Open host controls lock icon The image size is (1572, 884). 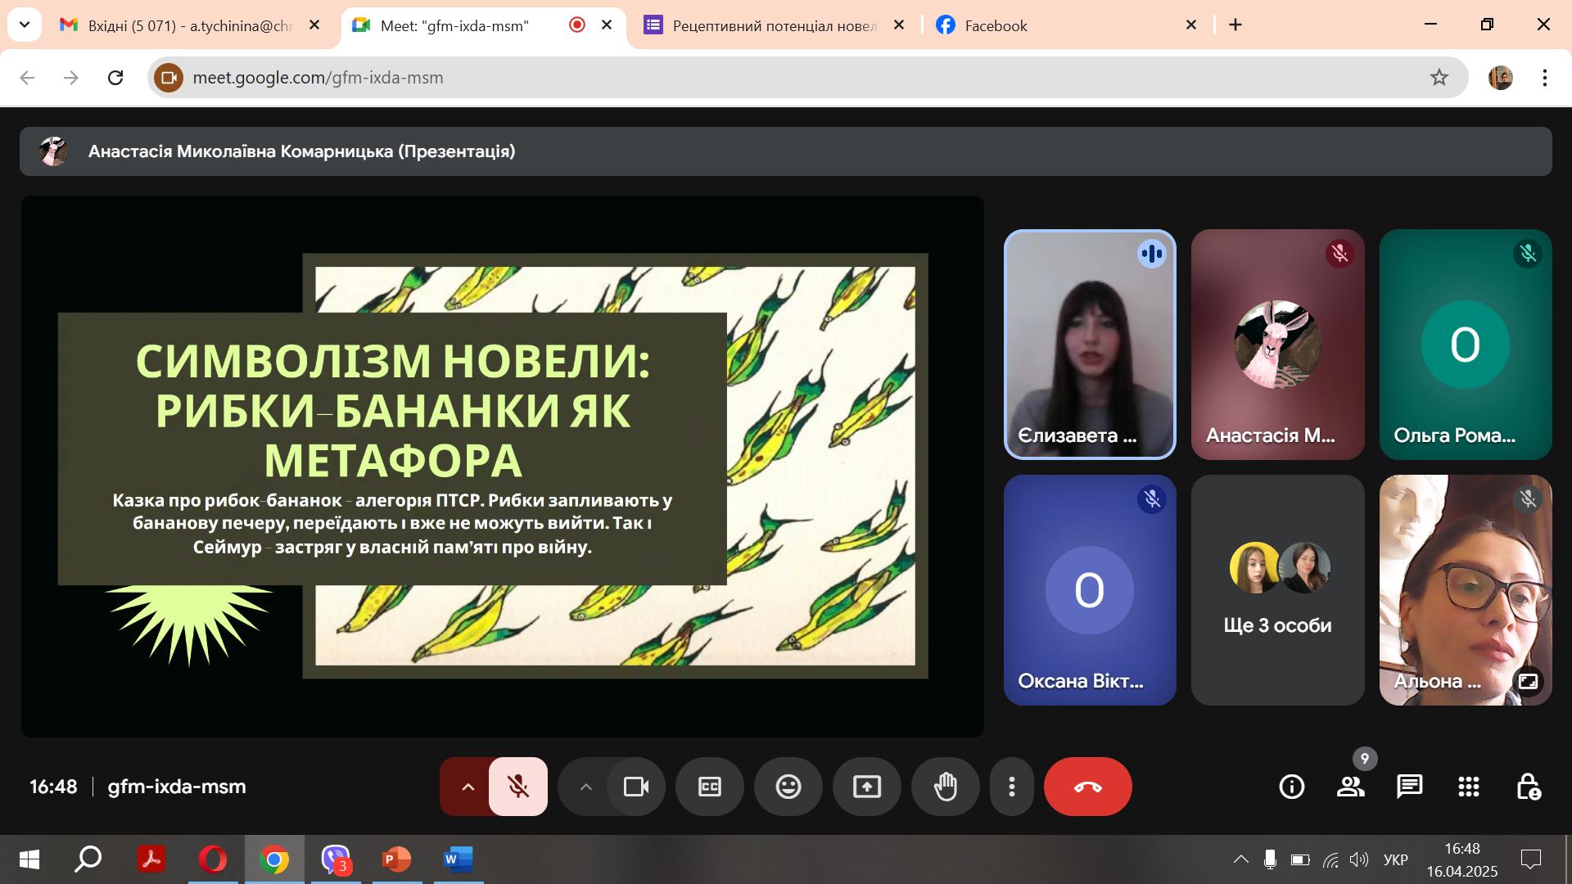click(x=1528, y=787)
